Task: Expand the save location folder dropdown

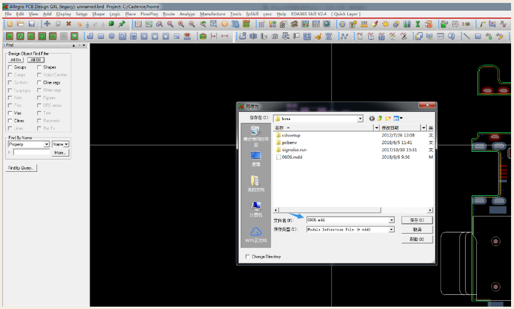Action: coord(360,118)
